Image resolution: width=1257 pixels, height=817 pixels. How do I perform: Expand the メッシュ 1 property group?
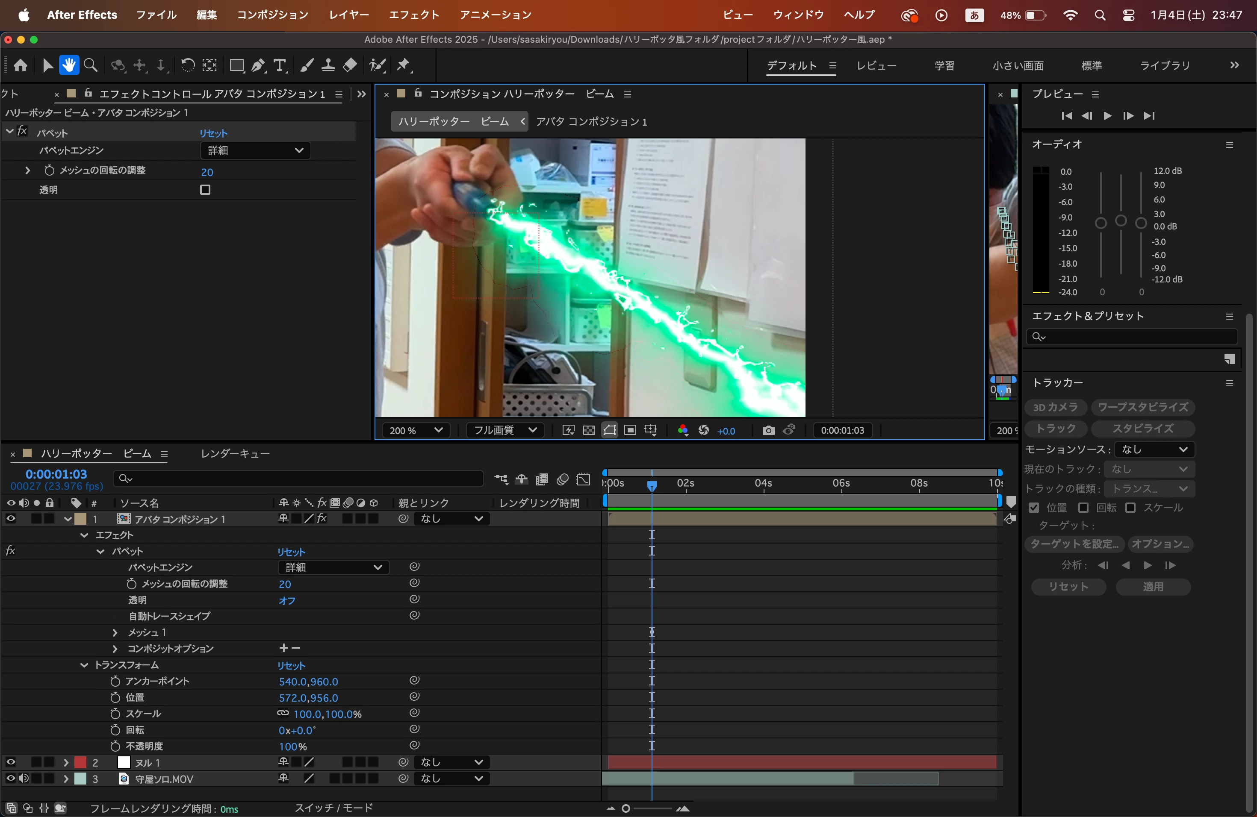click(115, 632)
